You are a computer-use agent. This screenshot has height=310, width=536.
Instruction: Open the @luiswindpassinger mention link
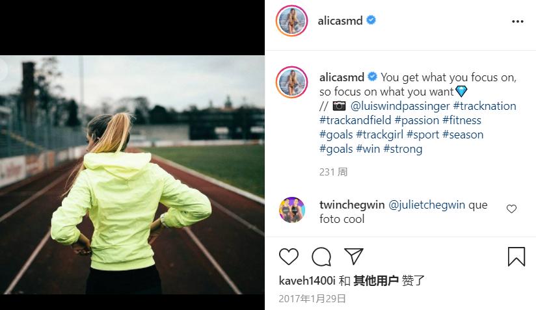pyautogui.click(x=400, y=106)
